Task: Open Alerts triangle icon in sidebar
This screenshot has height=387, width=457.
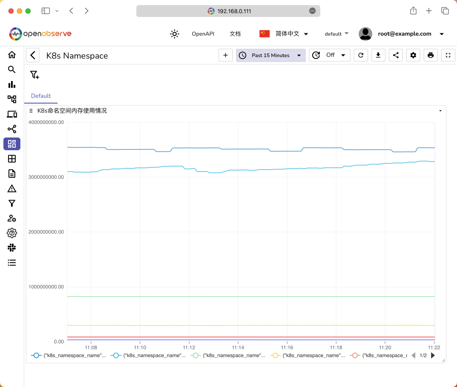Action: point(12,189)
